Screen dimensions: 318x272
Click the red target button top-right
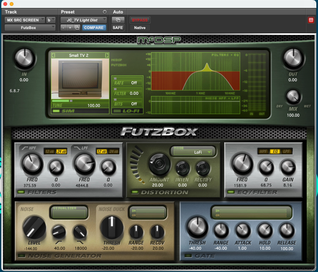tap(311, 20)
